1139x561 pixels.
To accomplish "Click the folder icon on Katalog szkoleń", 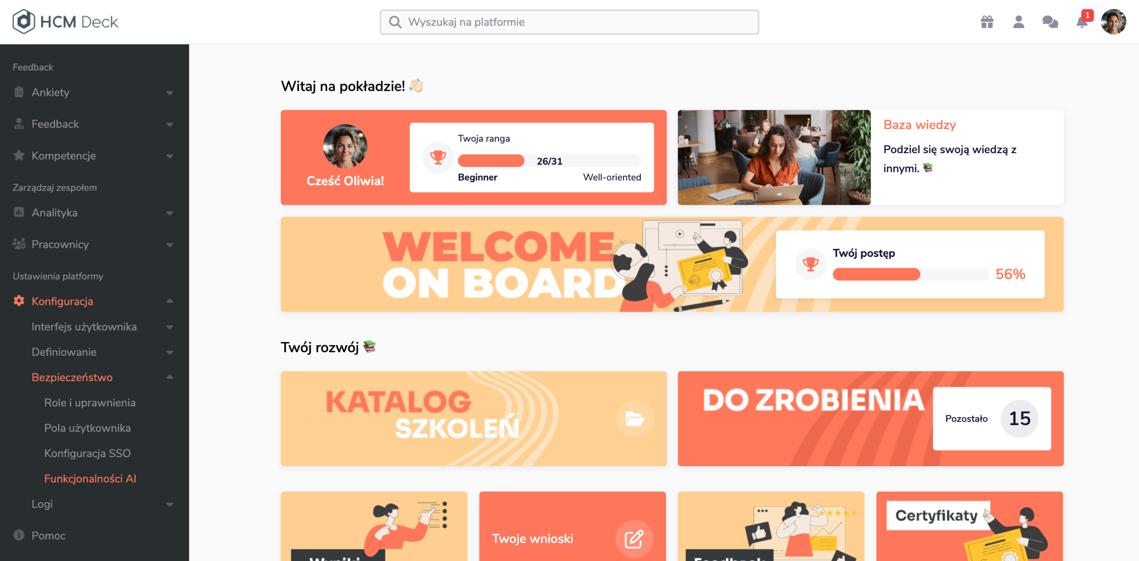I will [634, 419].
